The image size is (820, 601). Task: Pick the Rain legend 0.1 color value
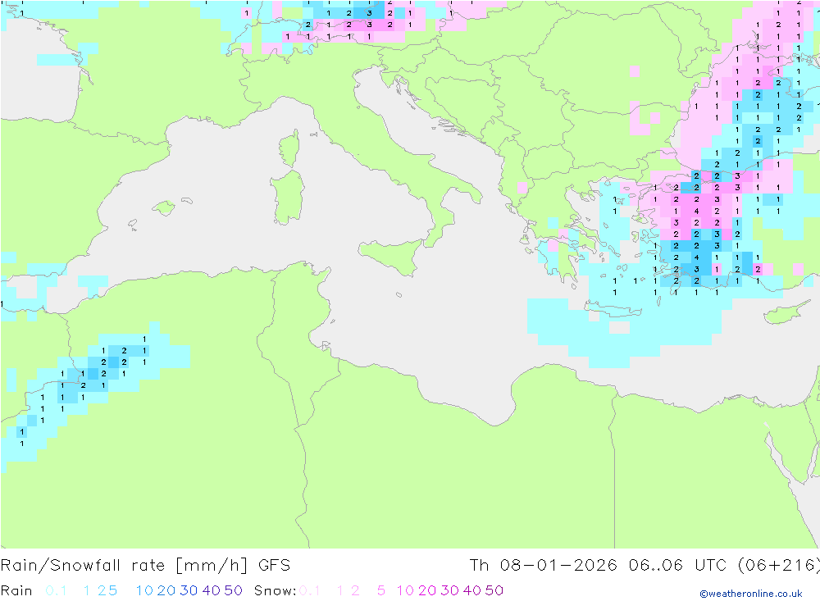56,590
